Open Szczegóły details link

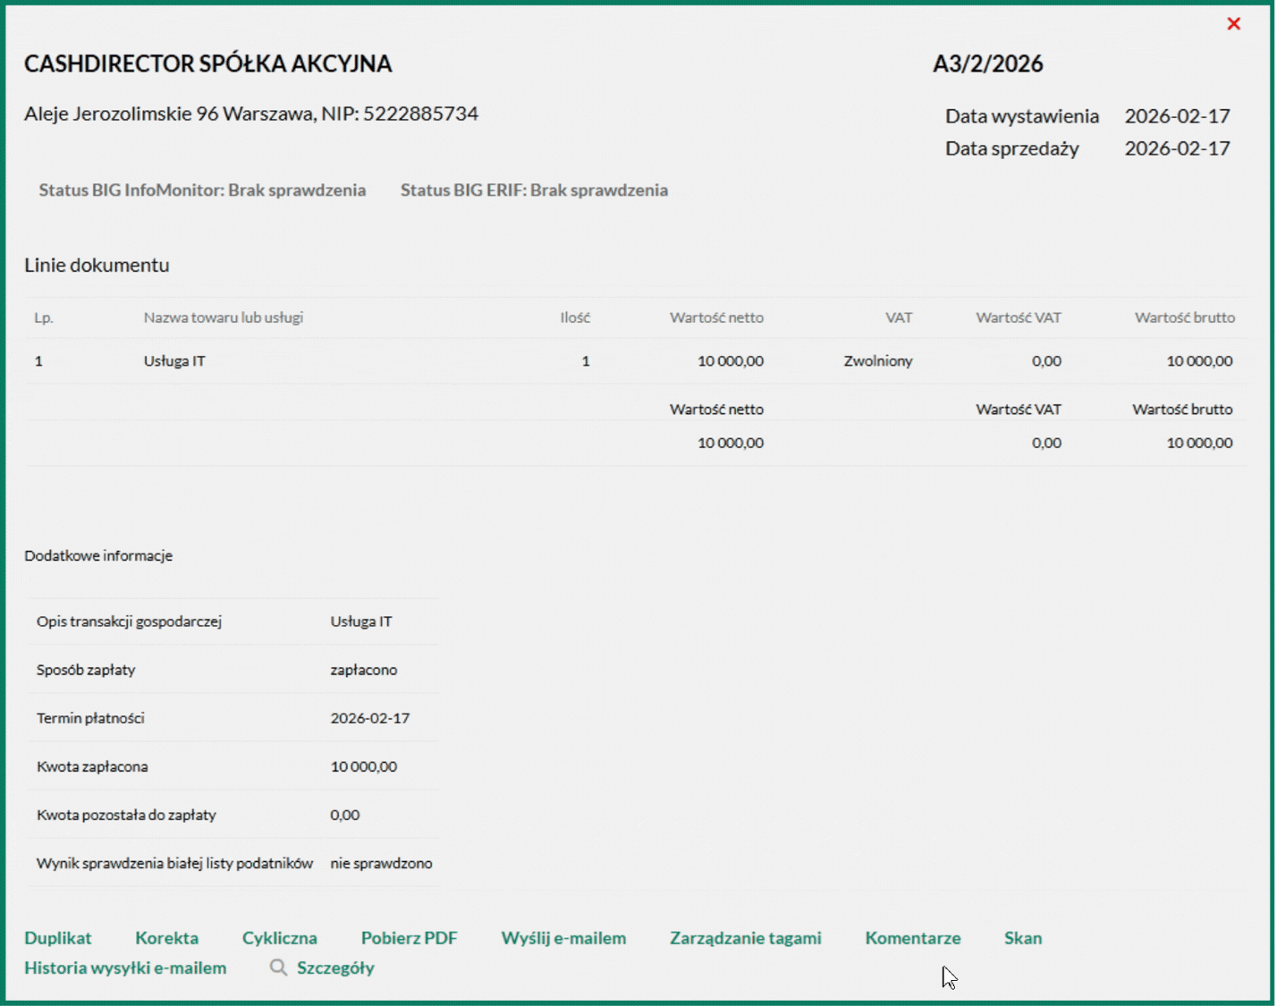coord(335,968)
